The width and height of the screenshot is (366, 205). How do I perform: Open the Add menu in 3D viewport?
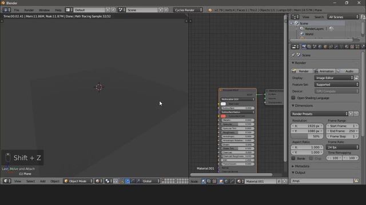[42, 181]
